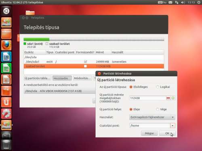Open LibreOffice Calc from launcher
Screen dimensions: 202x151
pos(6,68)
